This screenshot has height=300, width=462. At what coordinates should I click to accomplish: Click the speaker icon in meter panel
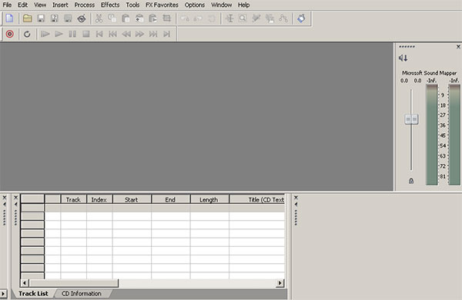pos(403,58)
